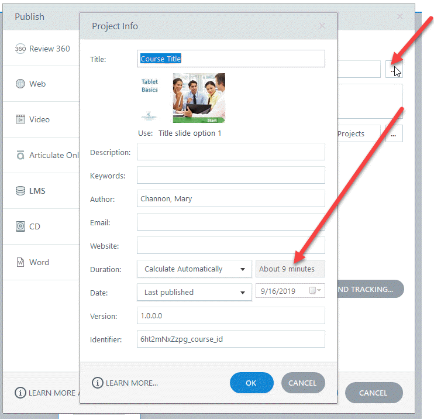Click the 9/16/2019 date field
This screenshot has width=434, height=419.
(290, 291)
